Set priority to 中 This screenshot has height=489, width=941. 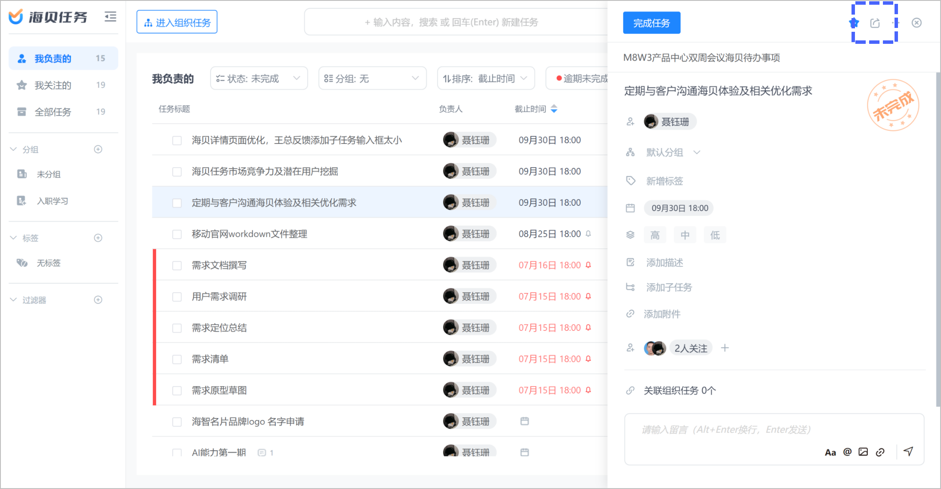(685, 235)
